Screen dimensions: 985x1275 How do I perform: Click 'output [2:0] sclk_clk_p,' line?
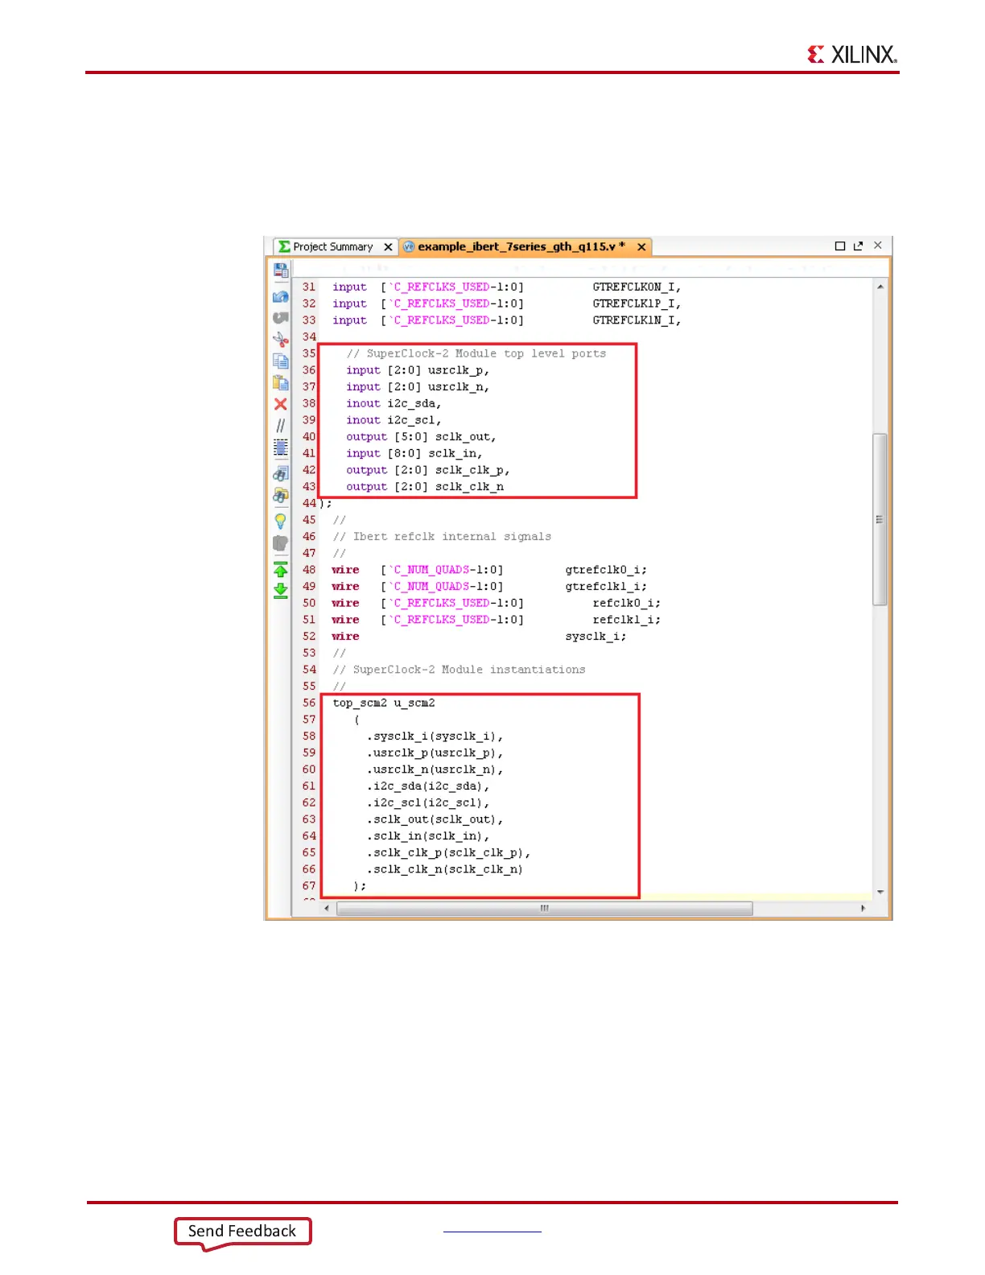point(428,470)
